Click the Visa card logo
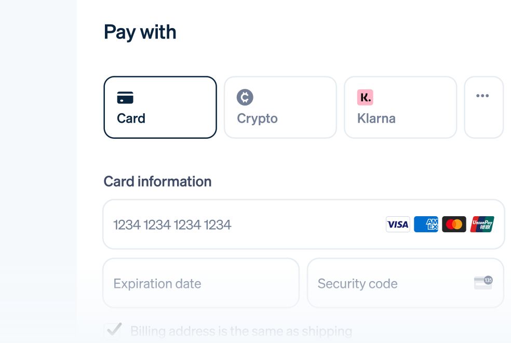This screenshot has height=343, width=511. (x=398, y=225)
